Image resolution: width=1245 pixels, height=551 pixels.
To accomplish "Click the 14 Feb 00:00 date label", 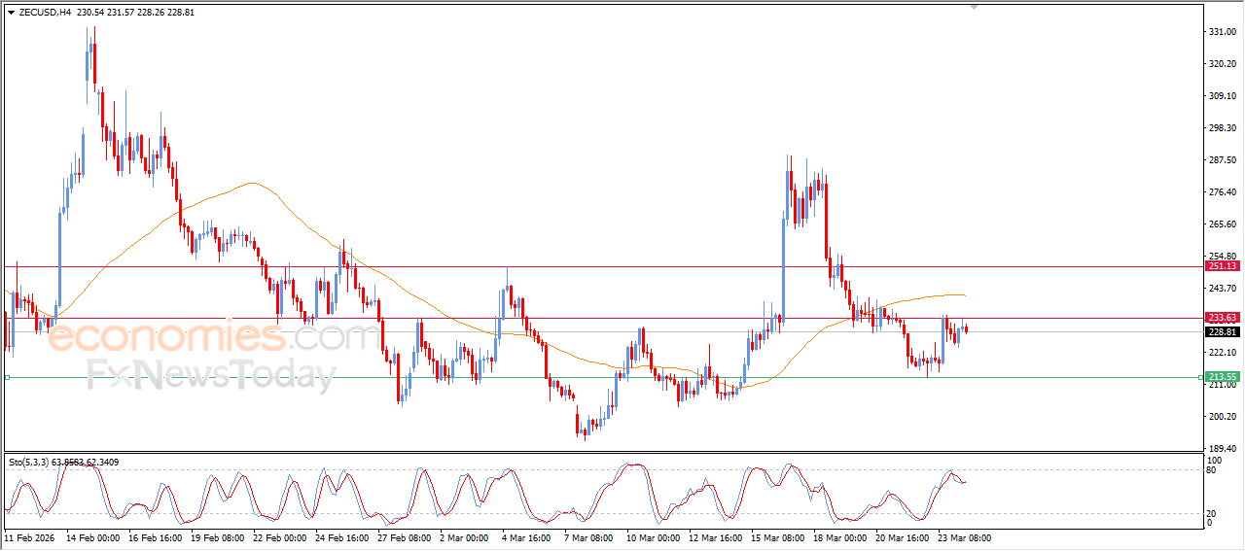I will 92,537.
